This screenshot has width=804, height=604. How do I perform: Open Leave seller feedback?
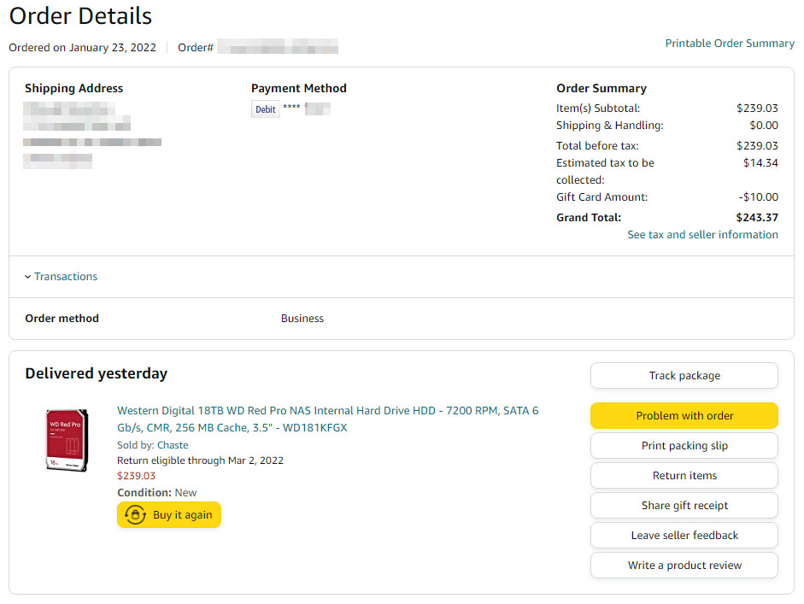click(684, 536)
